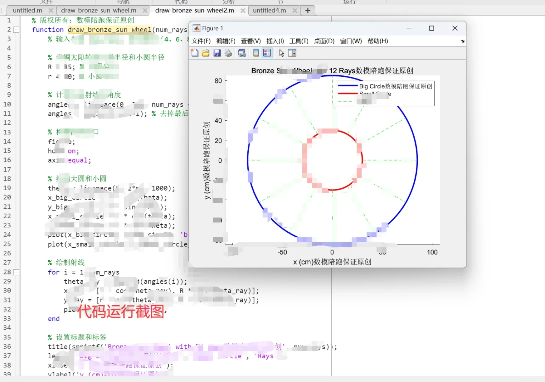This screenshot has height=382, width=545.
Task: Close the draw_bronze_sun_wheel.m tab
Action: [145, 11]
